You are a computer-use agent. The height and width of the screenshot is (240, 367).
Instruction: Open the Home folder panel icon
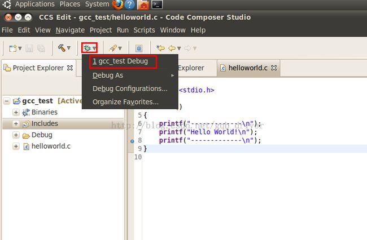(x=143, y=5)
